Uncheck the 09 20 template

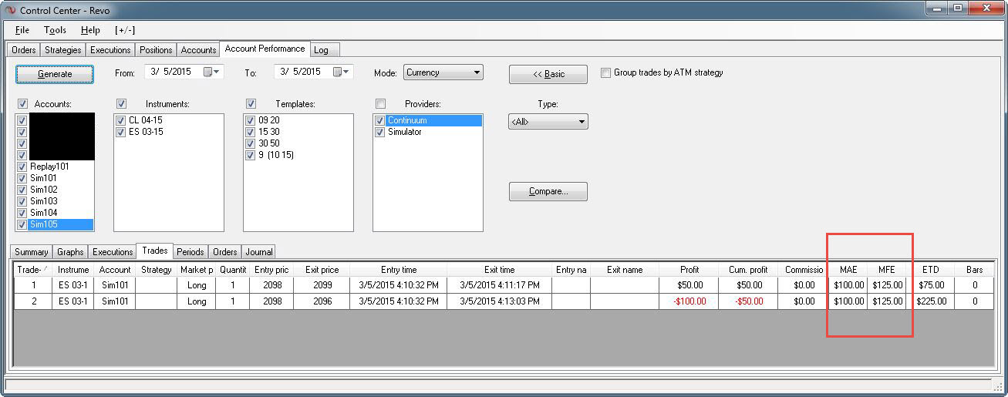coord(250,120)
